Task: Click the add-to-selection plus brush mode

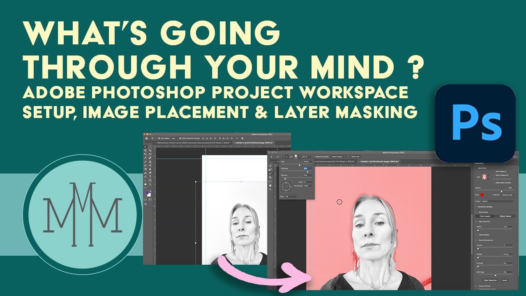Action: (287, 157)
